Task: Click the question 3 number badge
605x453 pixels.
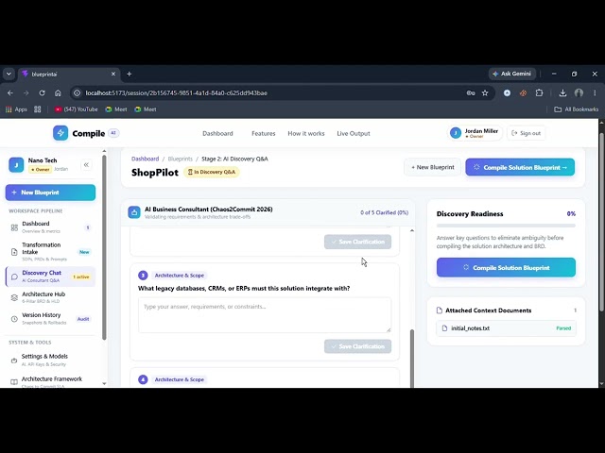Action: tap(143, 275)
